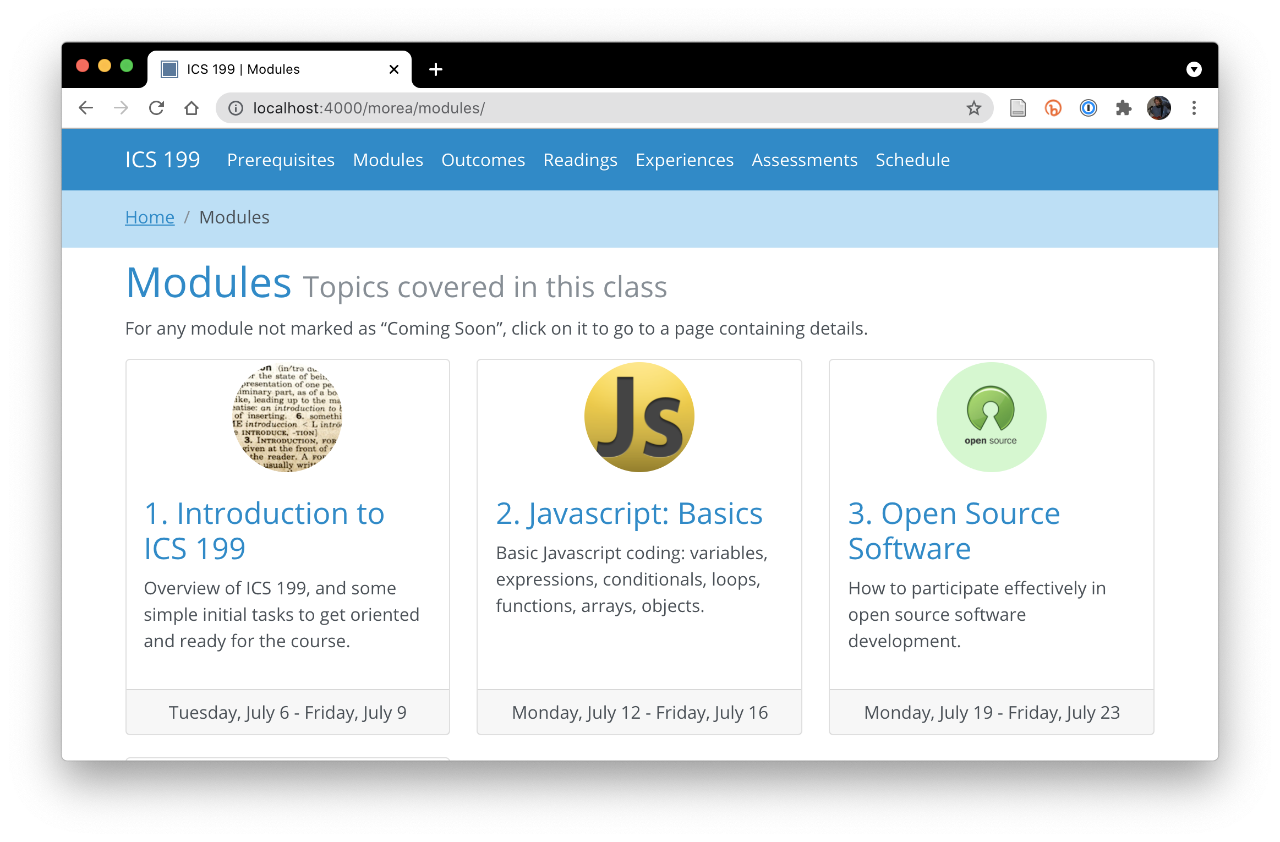Viewport: 1280px width, 842px height.
Task: Close the ICS 199 Modules tab
Action: 394,69
